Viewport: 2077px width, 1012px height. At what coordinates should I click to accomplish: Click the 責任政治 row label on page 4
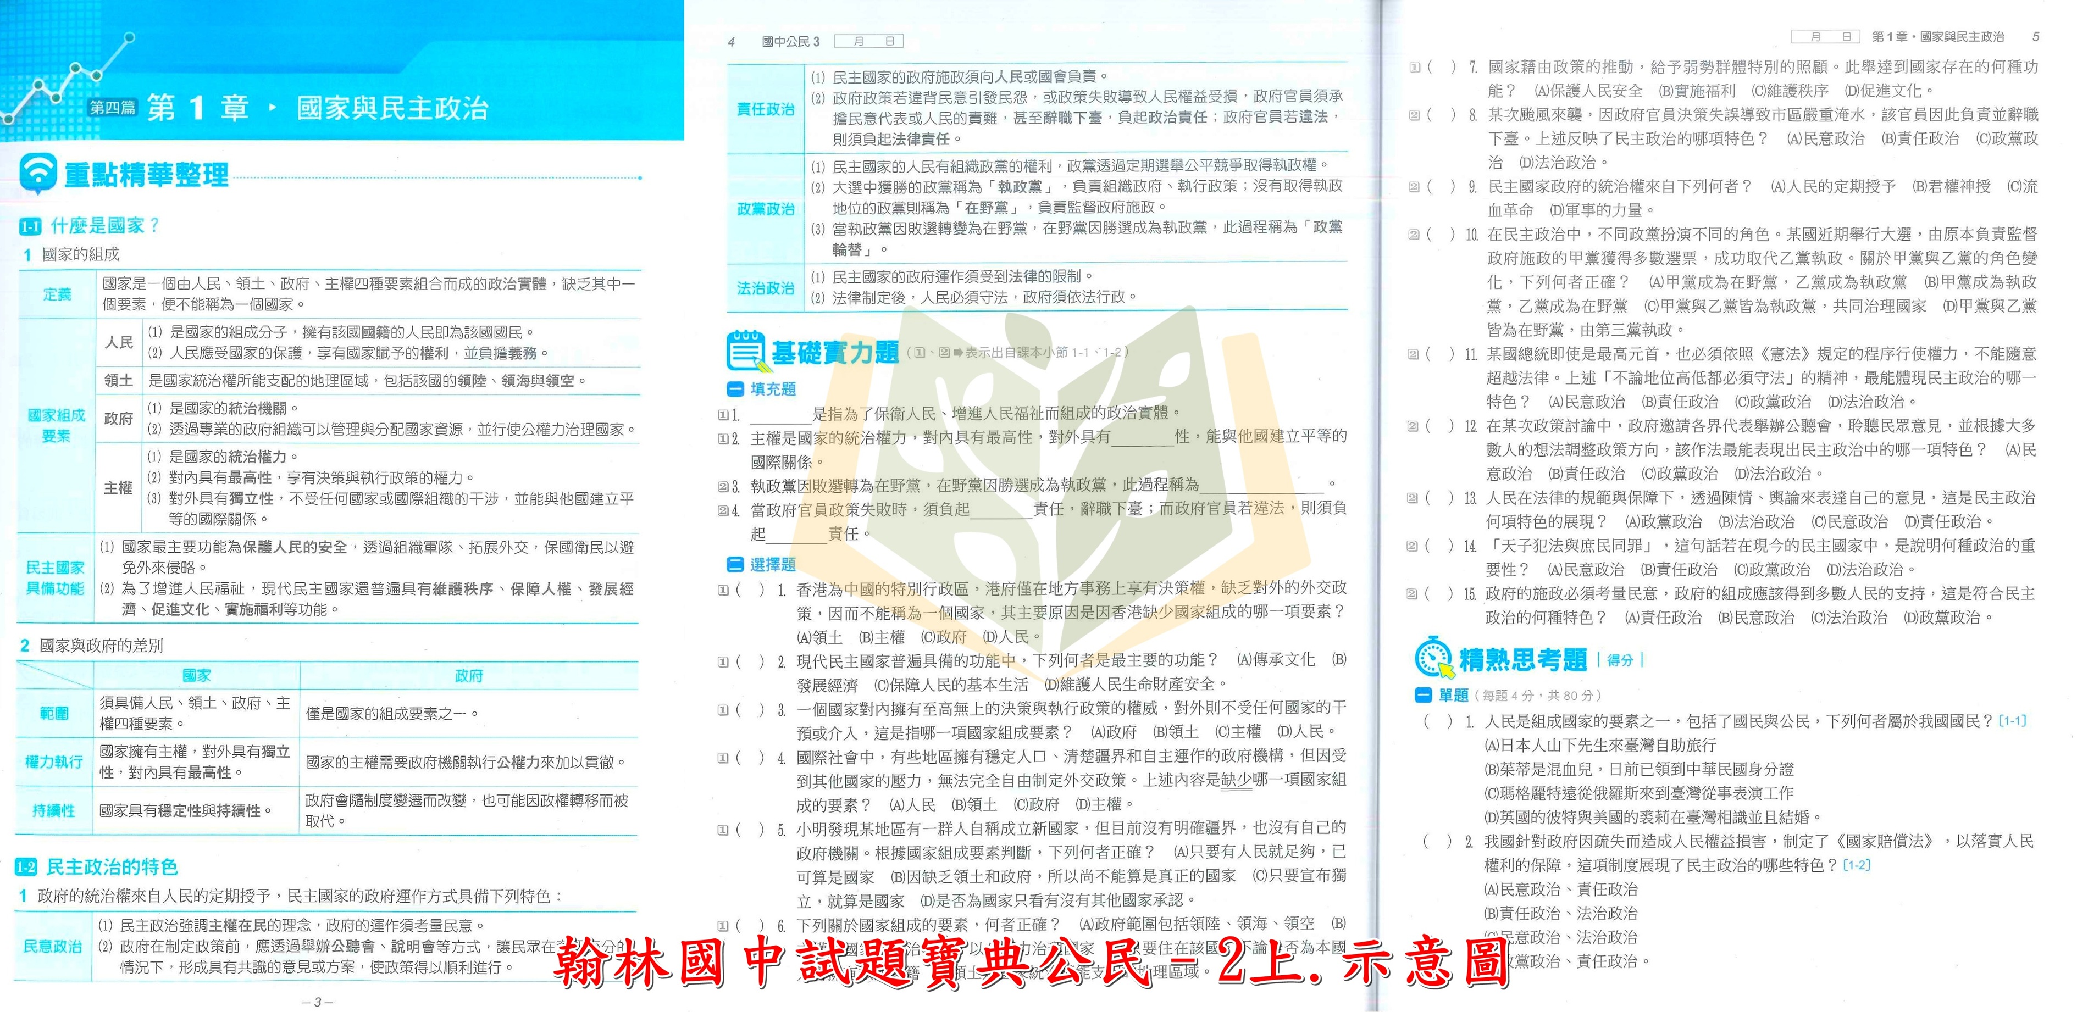click(766, 109)
